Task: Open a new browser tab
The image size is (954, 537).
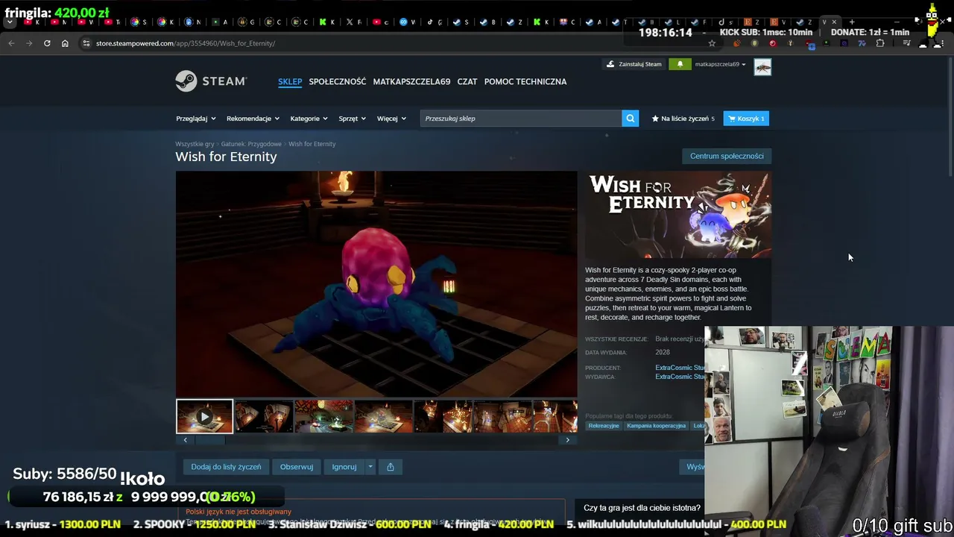Action: pyautogui.click(x=852, y=22)
